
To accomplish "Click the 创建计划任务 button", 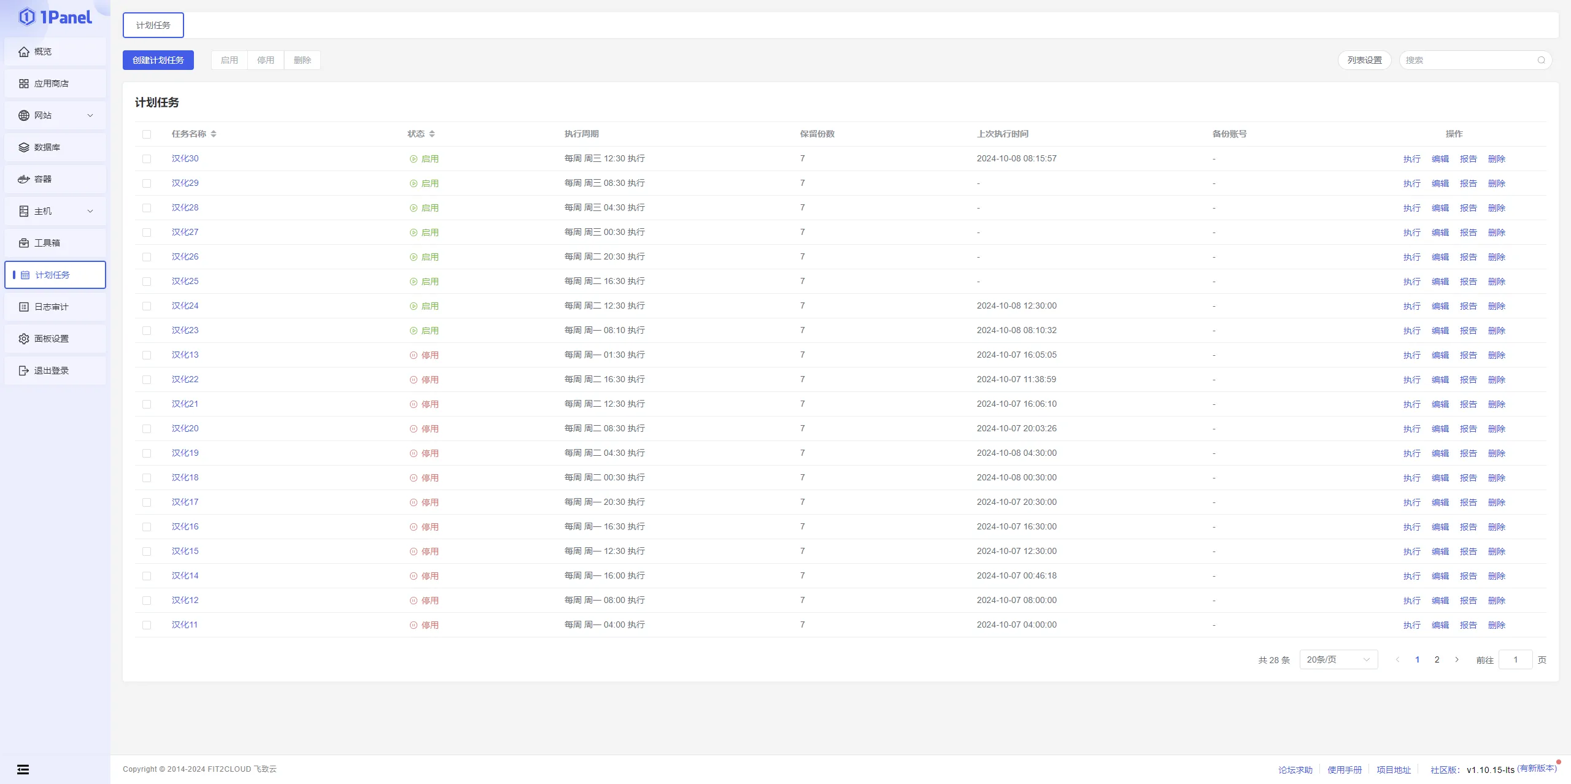I will pos(158,60).
